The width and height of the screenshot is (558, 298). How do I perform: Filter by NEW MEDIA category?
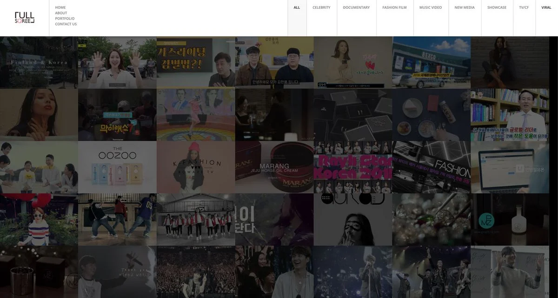click(x=465, y=7)
